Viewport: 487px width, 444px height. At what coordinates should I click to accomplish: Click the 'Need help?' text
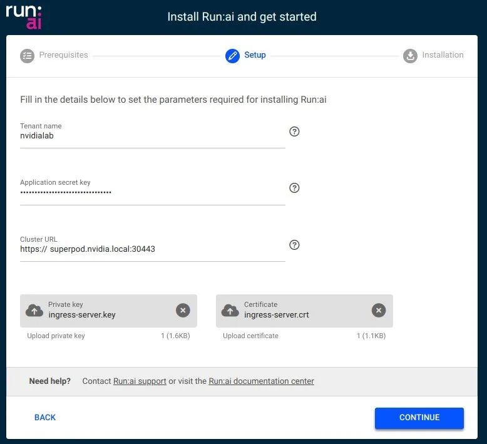point(50,381)
